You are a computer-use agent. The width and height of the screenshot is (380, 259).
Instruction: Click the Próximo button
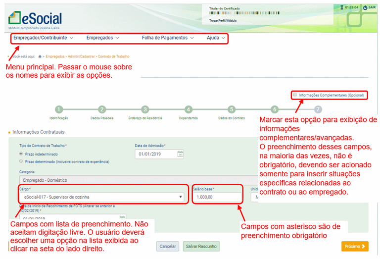355,247
